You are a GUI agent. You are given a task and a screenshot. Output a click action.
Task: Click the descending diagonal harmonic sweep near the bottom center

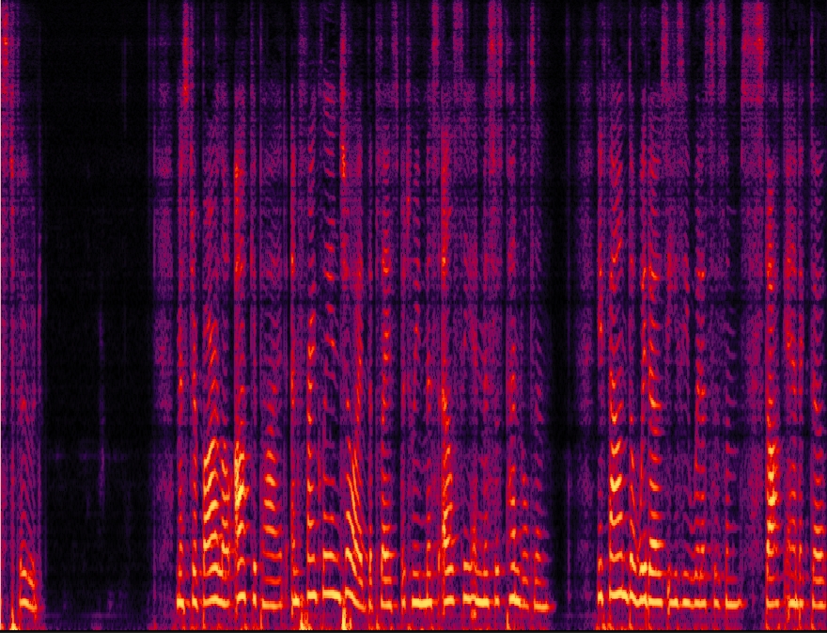pos(355,527)
